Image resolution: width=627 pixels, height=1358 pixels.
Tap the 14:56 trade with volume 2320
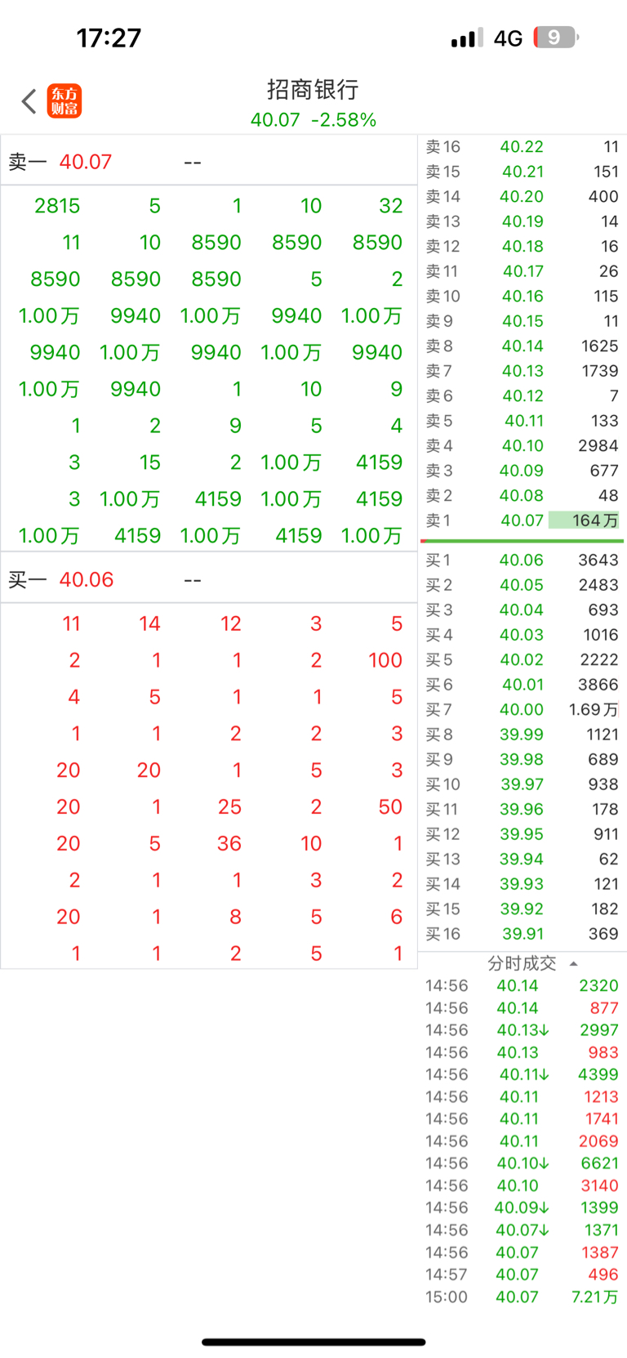[522, 986]
